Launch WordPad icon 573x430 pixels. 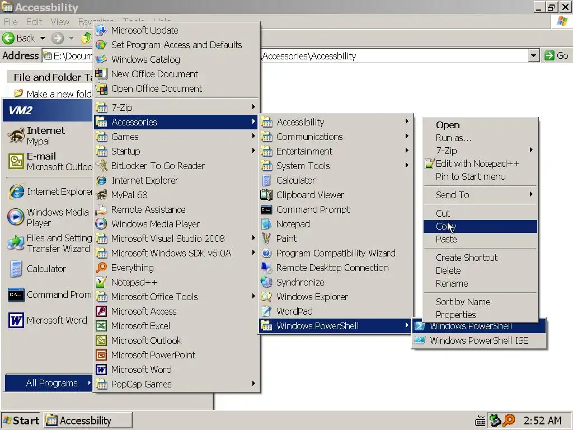pos(266,311)
